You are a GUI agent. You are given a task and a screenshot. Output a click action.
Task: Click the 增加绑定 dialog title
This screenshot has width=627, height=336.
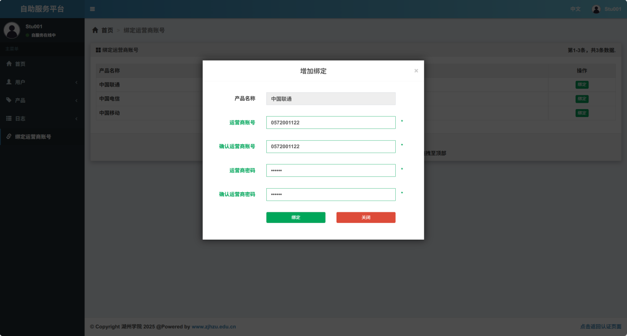pyautogui.click(x=313, y=71)
